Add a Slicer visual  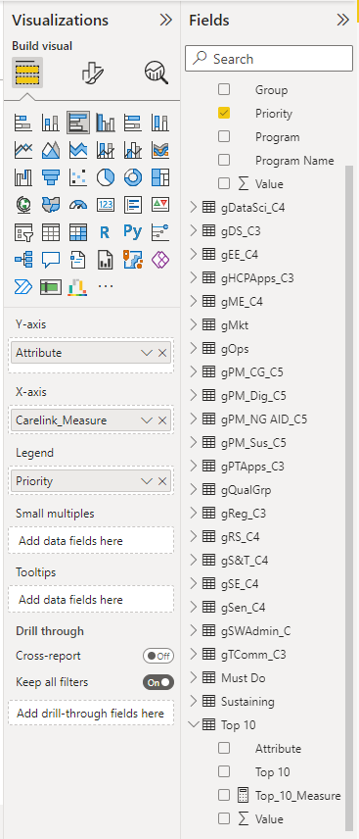[22, 232]
